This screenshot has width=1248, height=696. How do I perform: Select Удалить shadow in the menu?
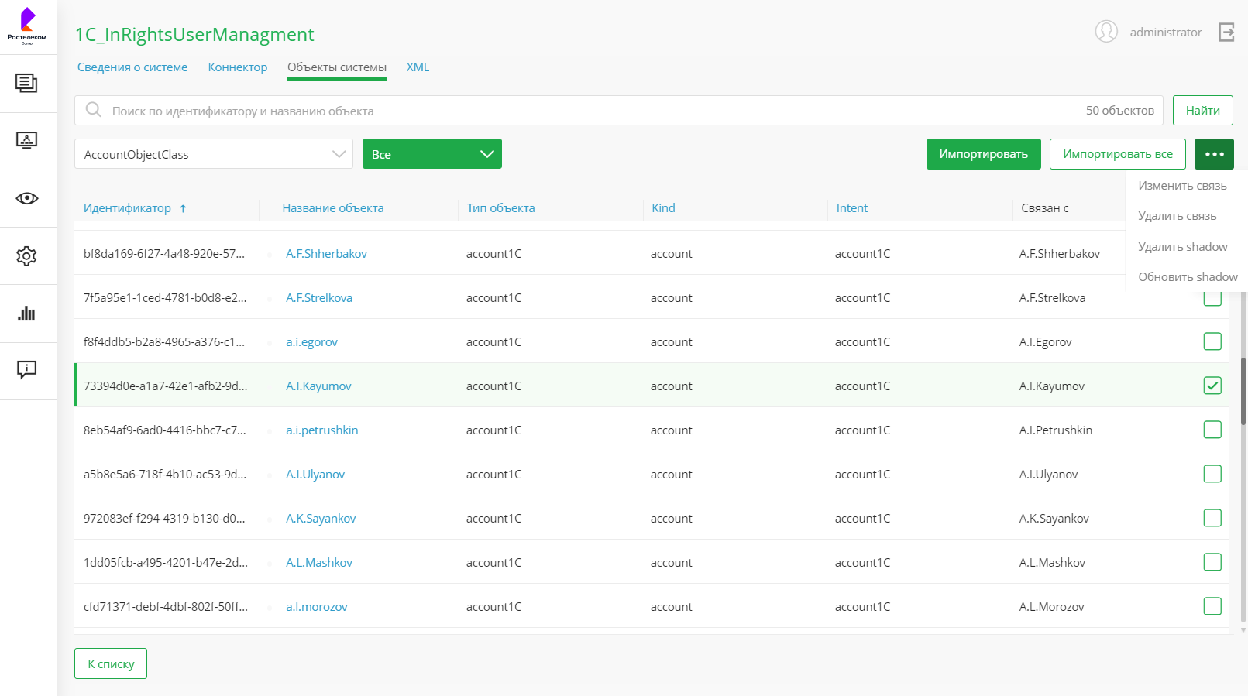point(1183,247)
